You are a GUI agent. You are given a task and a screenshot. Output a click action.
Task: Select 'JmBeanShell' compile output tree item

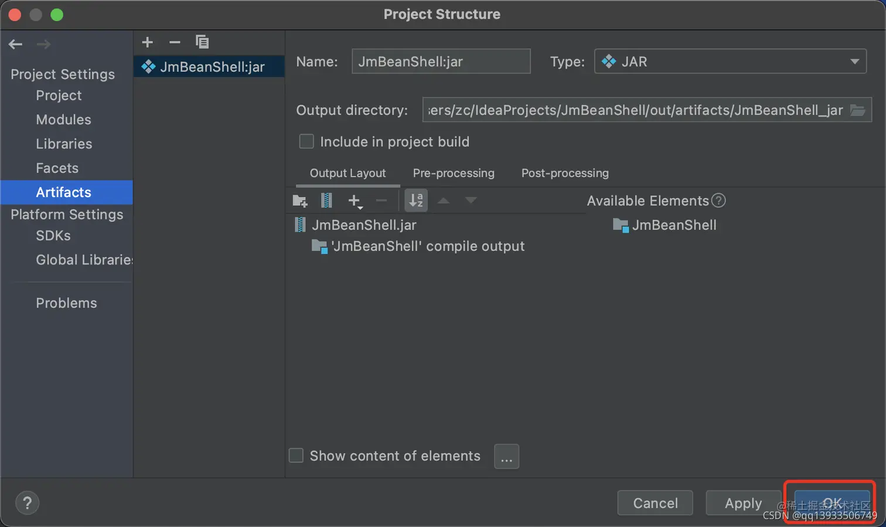[x=418, y=246]
